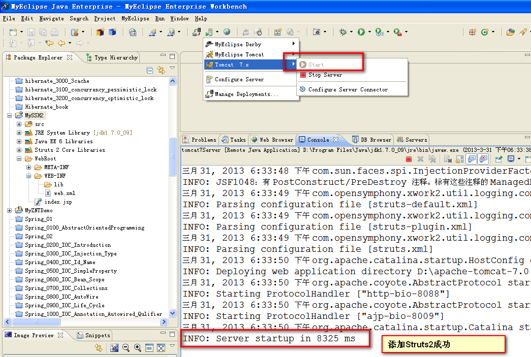
Task: Click the Last Edit Location arrow icon
Action: coord(49,43)
